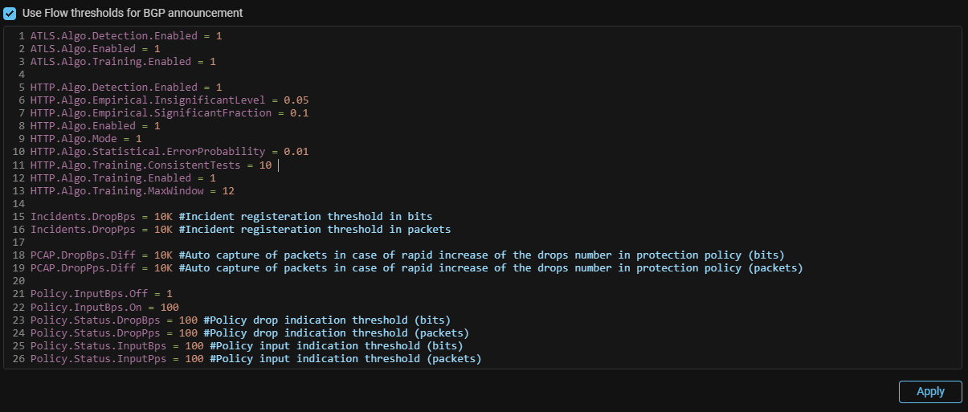Click the HTTP.Algo.Statistical.ErrorProbability value 0.01

[296, 152]
